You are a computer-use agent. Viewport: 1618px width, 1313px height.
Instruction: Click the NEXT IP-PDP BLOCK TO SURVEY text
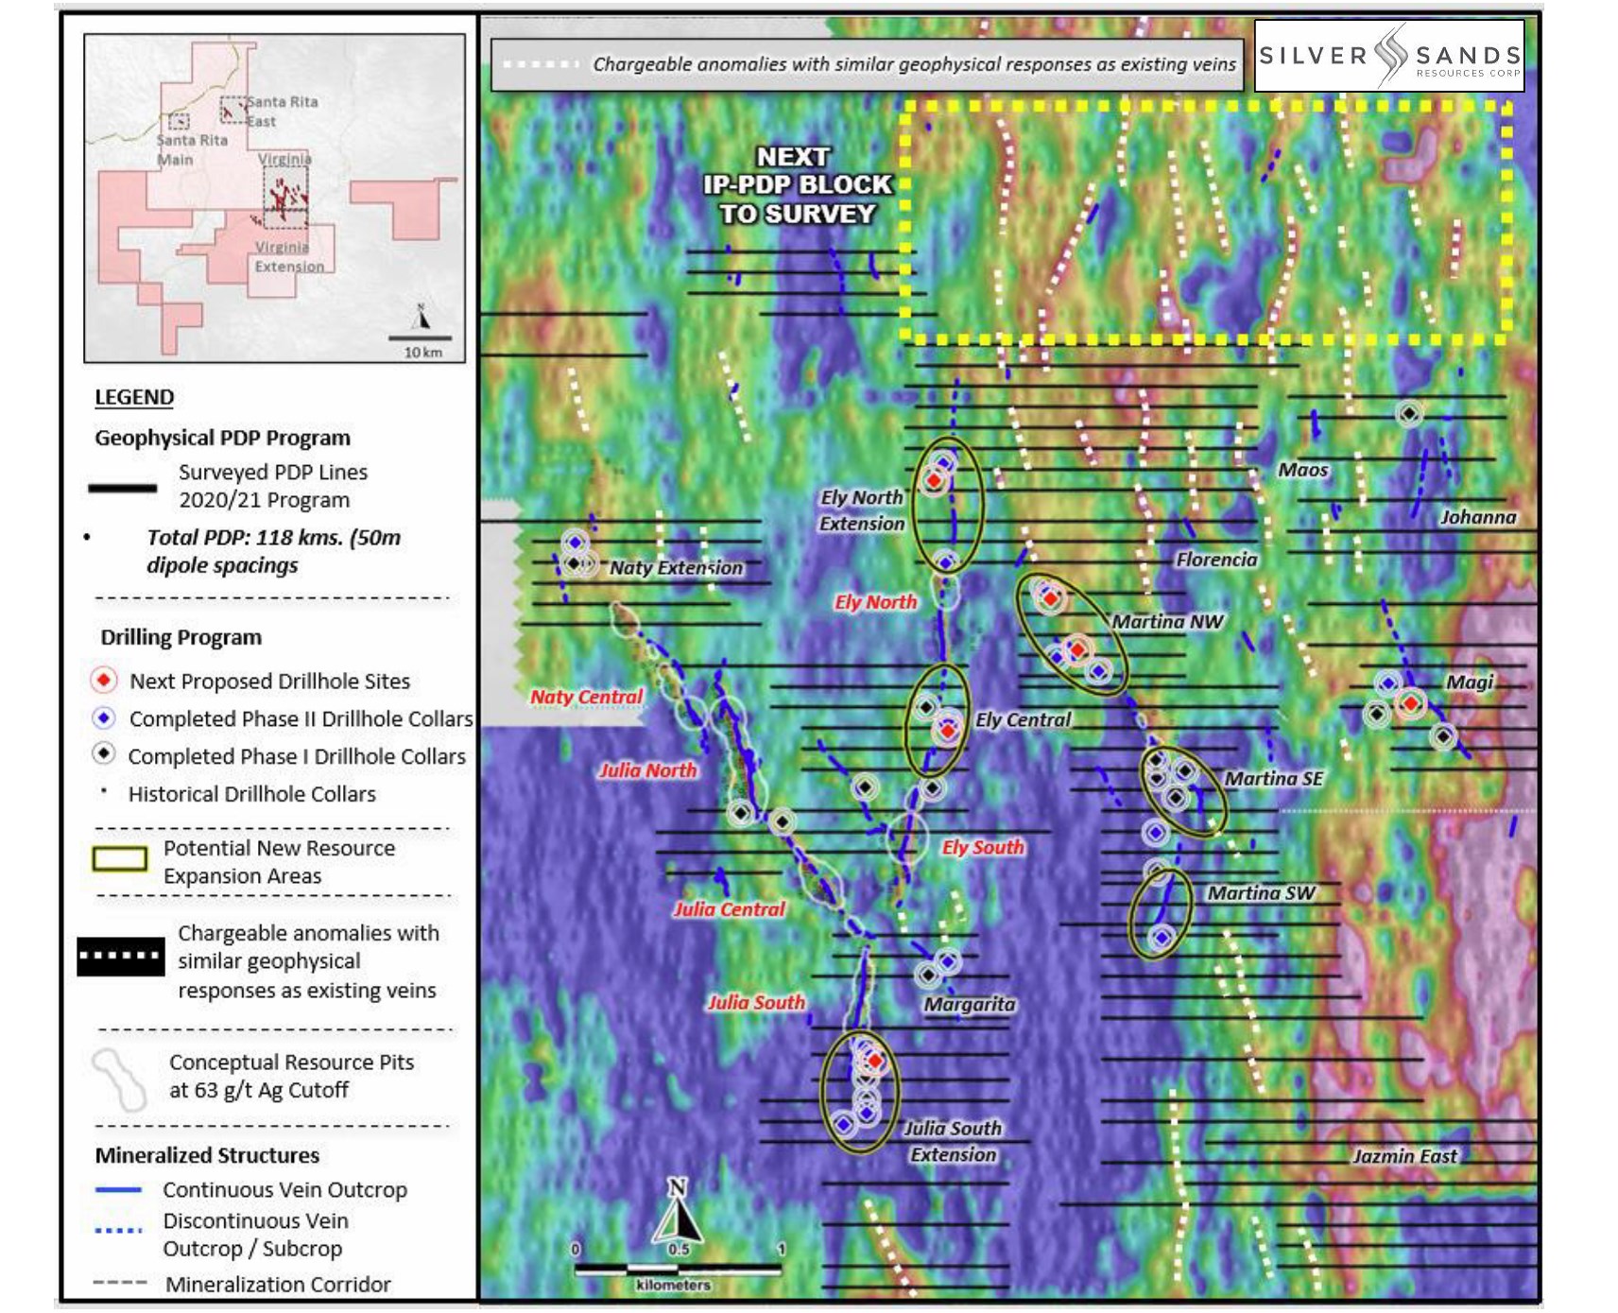click(797, 185)
